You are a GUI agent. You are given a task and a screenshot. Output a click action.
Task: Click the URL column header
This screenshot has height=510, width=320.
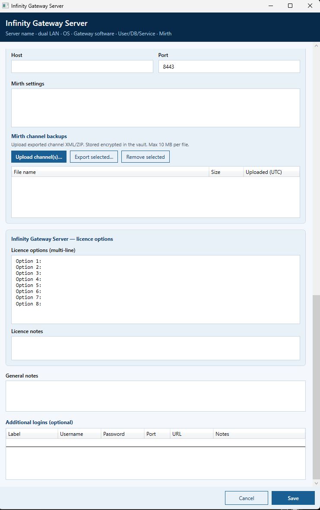(x=191, y=434)
